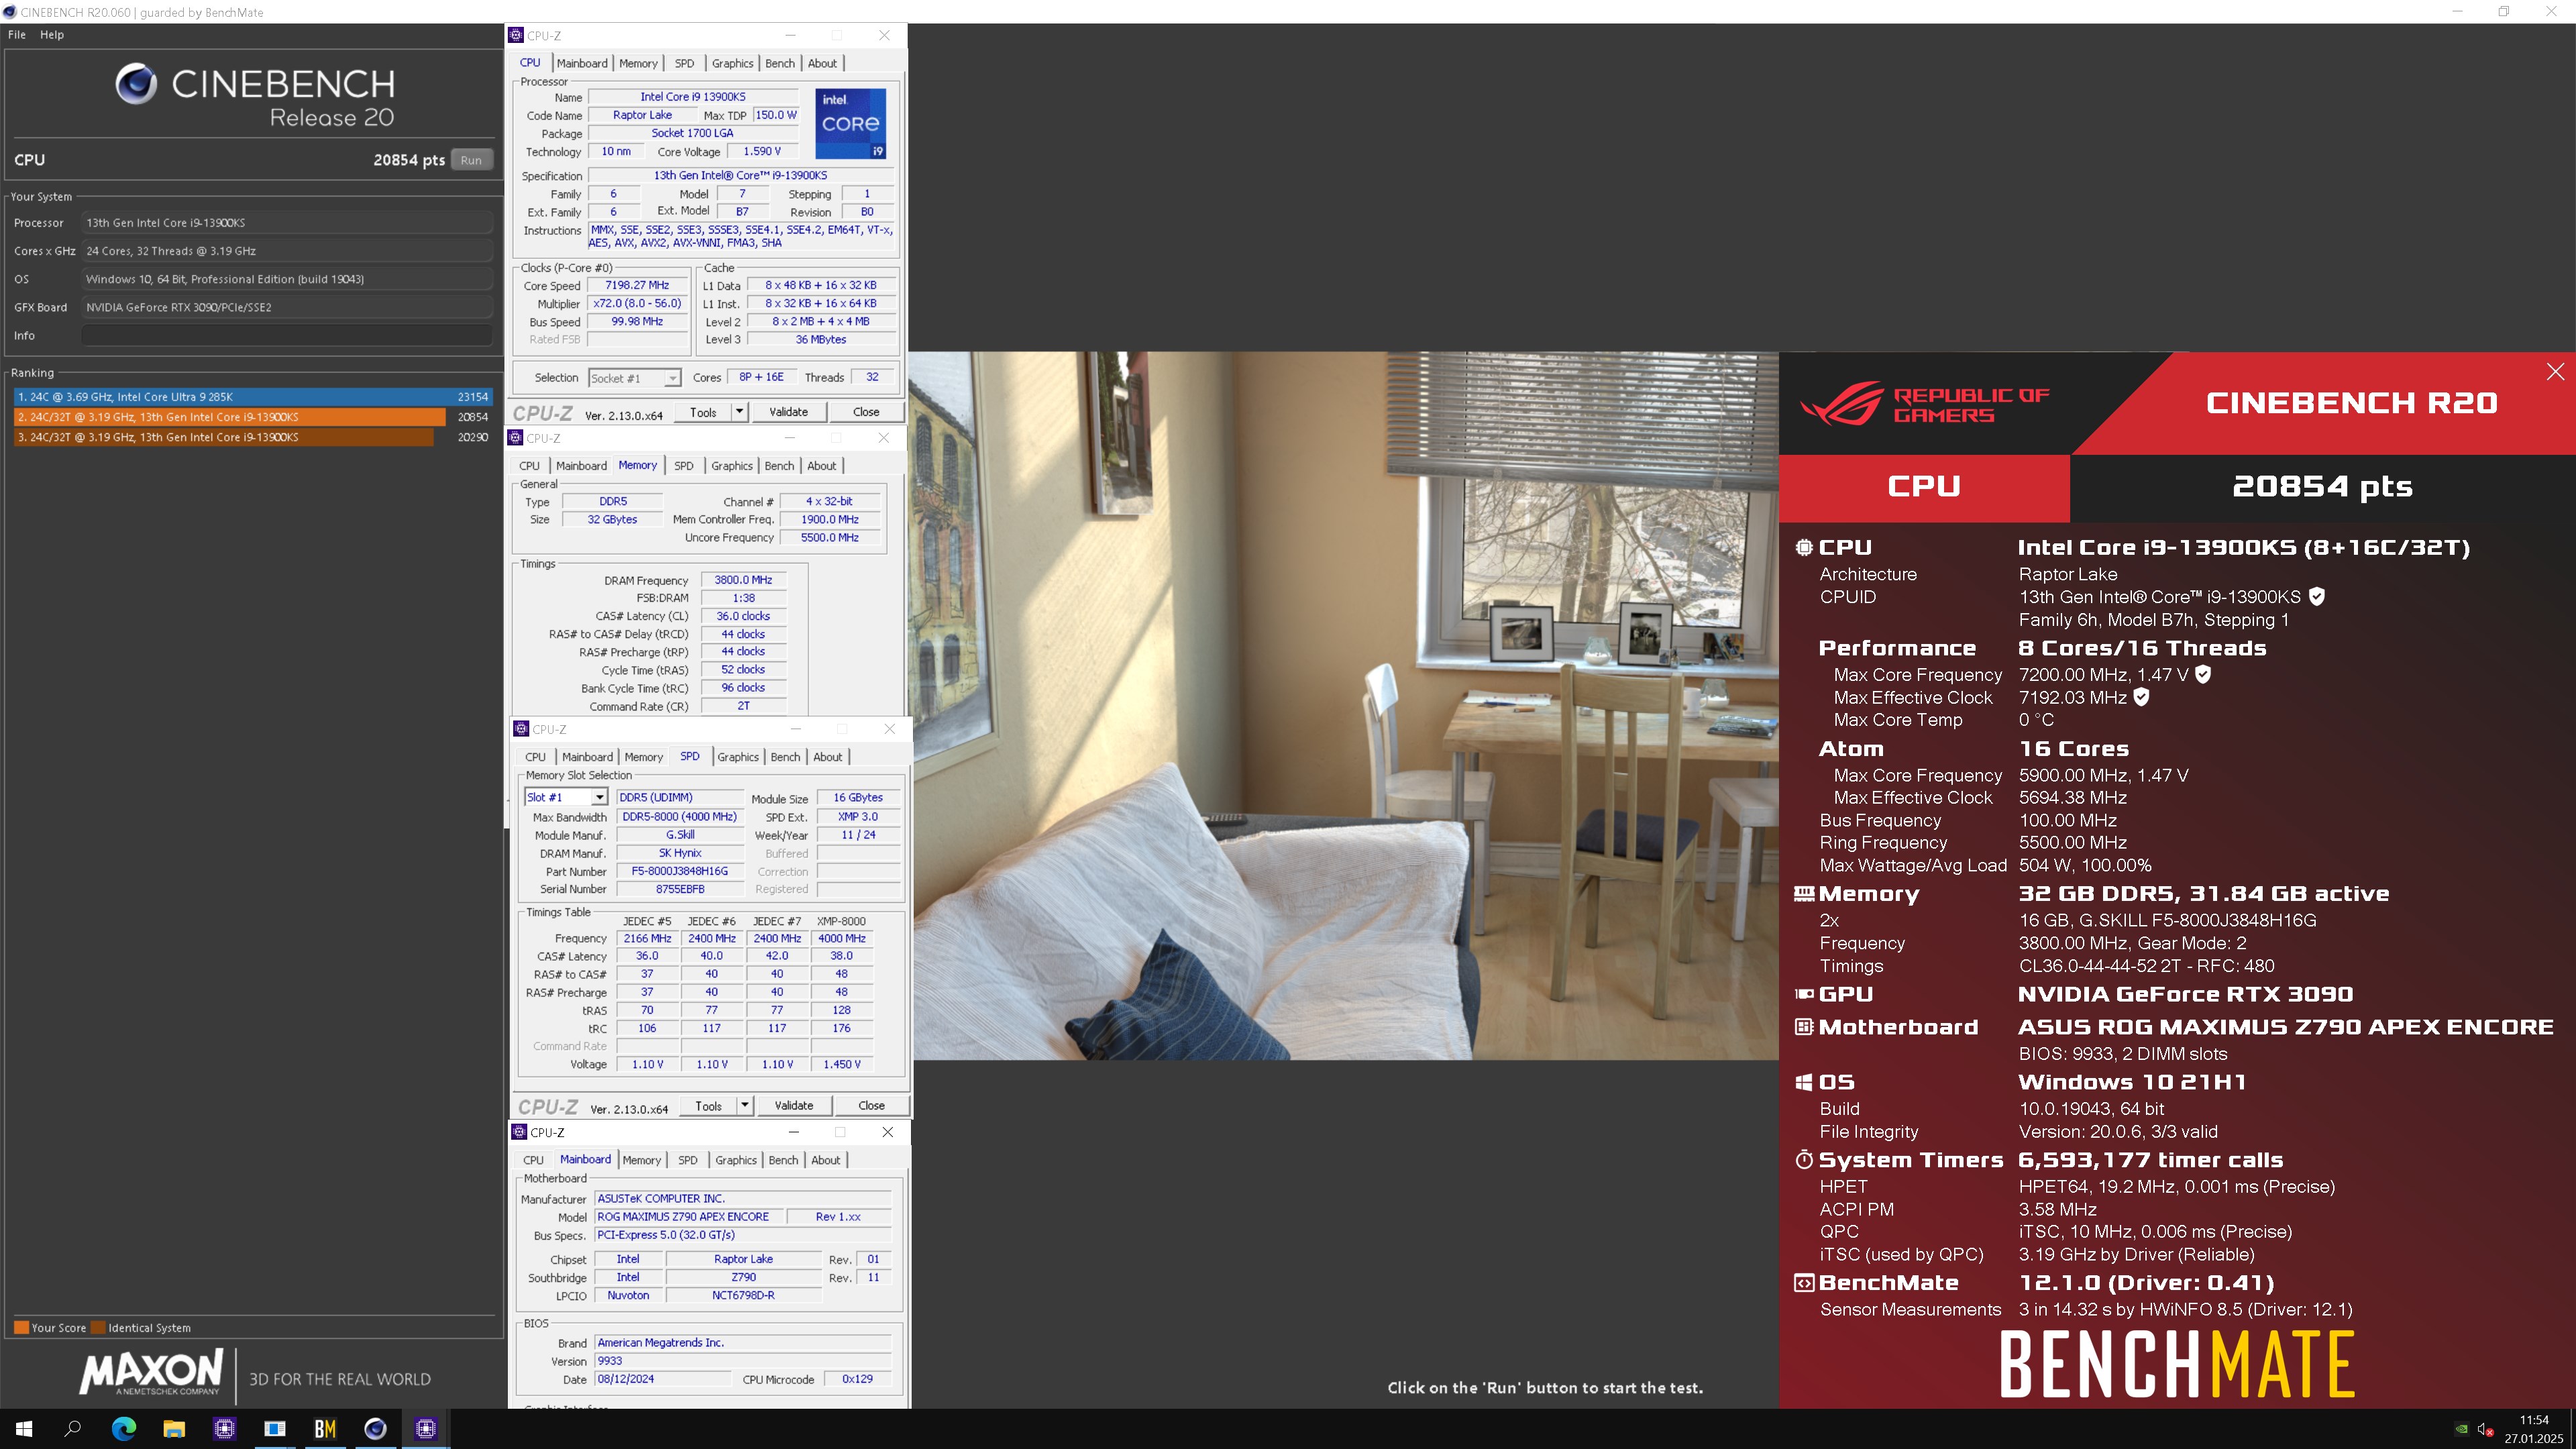Click Core Speed value 7198.27 MHz
Viewport: 2576px width, 1449px height.
[637, 285]
